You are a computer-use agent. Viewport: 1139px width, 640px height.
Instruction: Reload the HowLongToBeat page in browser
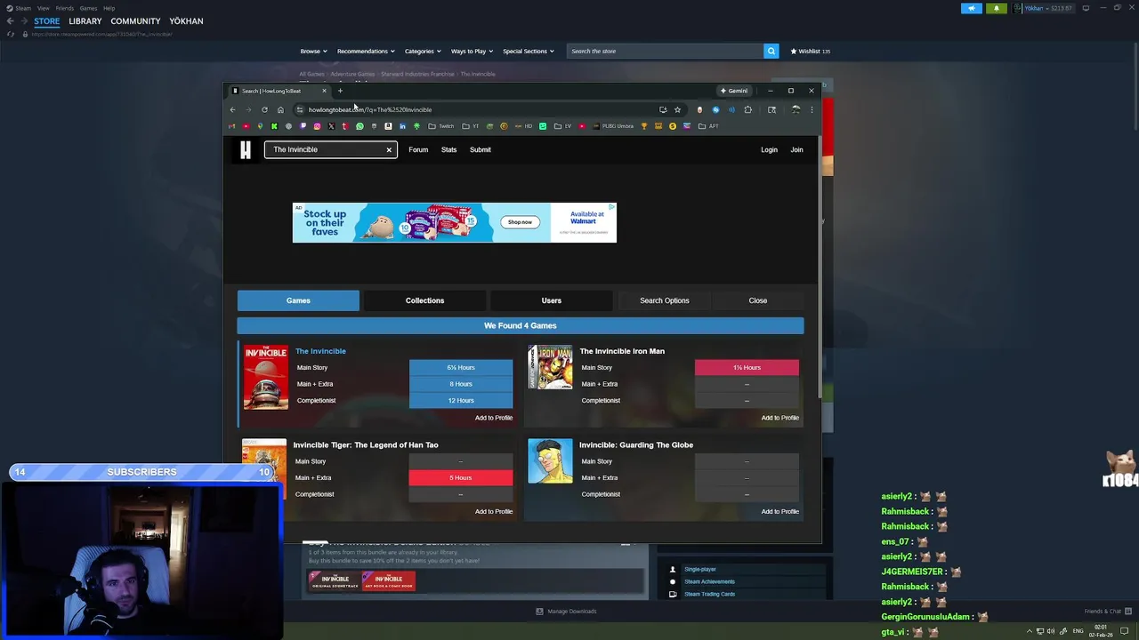pos(264,109)
